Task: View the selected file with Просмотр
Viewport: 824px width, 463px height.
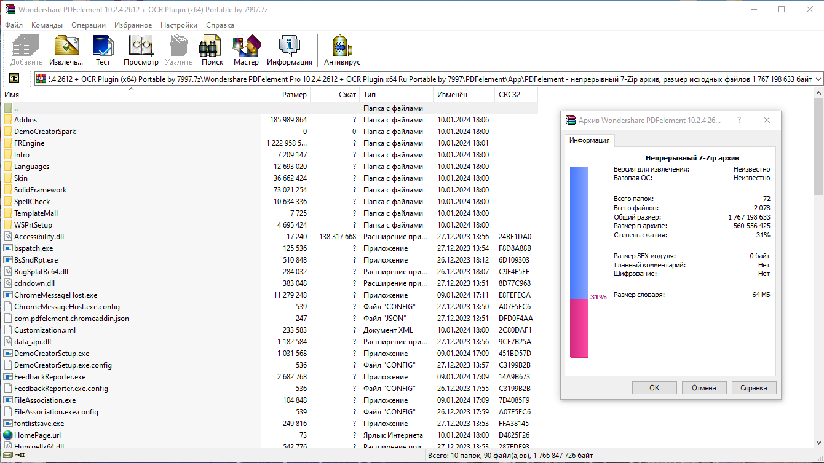Action: 141,49
